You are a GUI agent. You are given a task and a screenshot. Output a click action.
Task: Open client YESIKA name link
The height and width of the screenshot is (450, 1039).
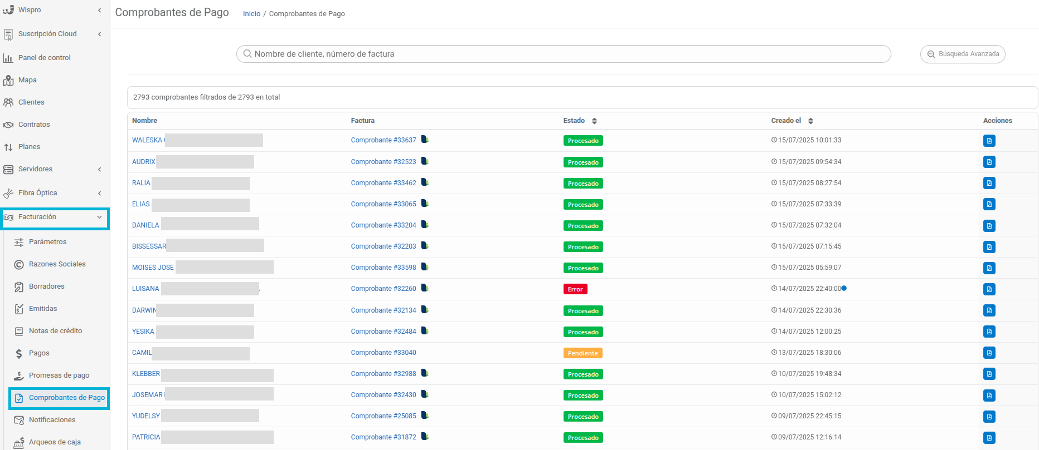point(143,332)
